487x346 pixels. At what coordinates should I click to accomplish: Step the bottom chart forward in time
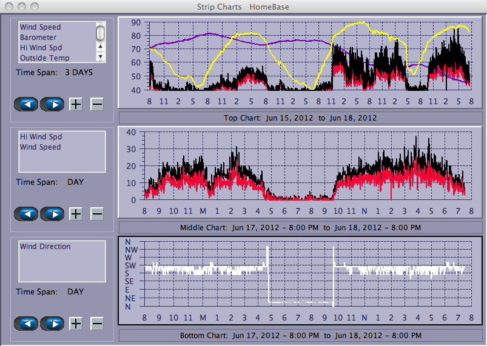(53, 323)
